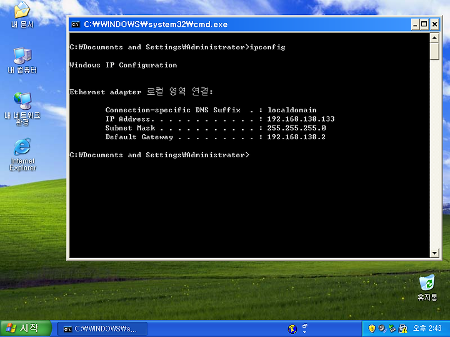
Task: Click the default gateway 192.168.138.2 value
Action: 296,137
